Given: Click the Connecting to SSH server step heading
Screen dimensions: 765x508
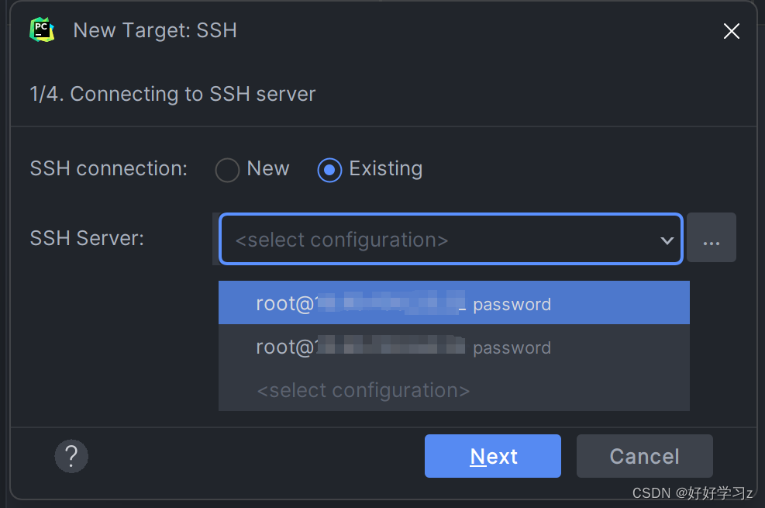Looking at the screenshot, I should [173, 95].
